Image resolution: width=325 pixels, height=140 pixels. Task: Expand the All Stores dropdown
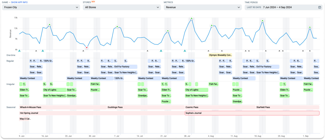pos(122,7)
